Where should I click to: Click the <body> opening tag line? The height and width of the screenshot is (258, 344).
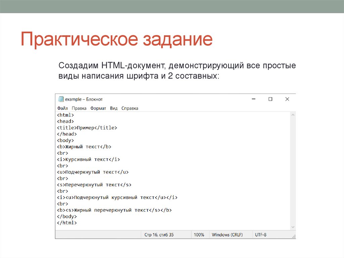point(66,140)
